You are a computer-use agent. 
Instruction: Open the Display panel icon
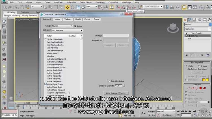click(x=204, y=20)
